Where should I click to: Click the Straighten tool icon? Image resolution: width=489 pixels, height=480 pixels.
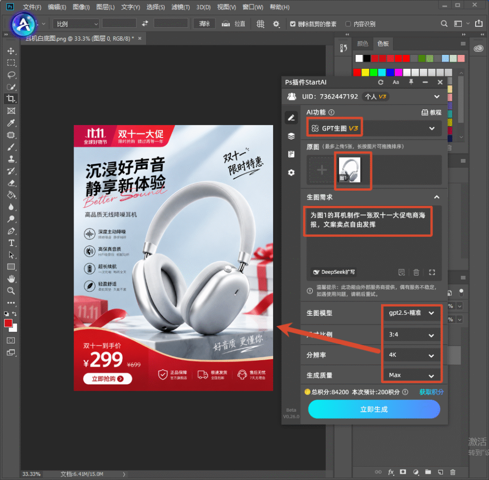pyautogui.click(x=226, y=24)
